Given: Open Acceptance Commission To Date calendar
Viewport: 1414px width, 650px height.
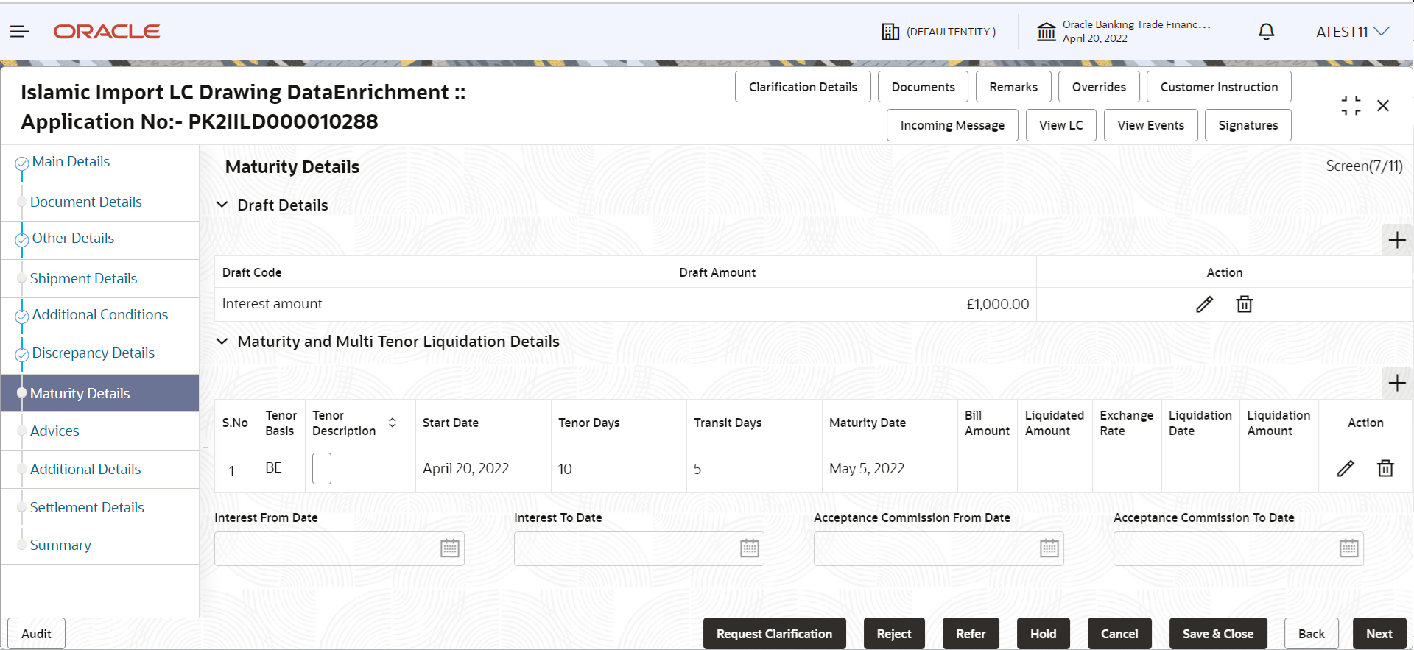Looking at the screenshot, I should coord(1349,548).
